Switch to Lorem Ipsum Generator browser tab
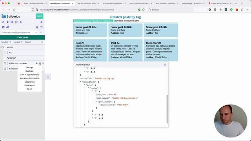The width and height of the screenshot is (251, 141). 220,3
